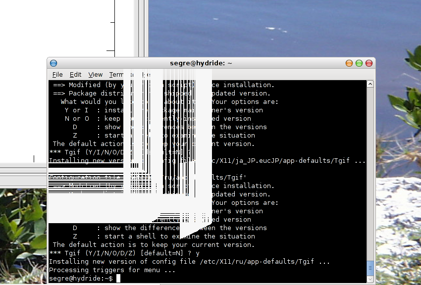
Task: Click the cursor at the shell prompt
Action: click(118, 279)
